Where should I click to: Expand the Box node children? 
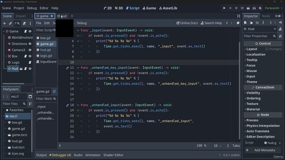[6, 56]
